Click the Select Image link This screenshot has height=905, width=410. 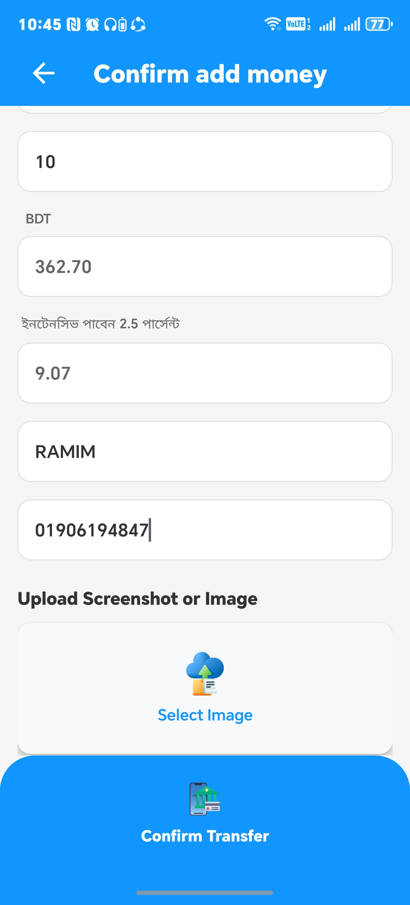pyautogui.click(x=205, y=715)
